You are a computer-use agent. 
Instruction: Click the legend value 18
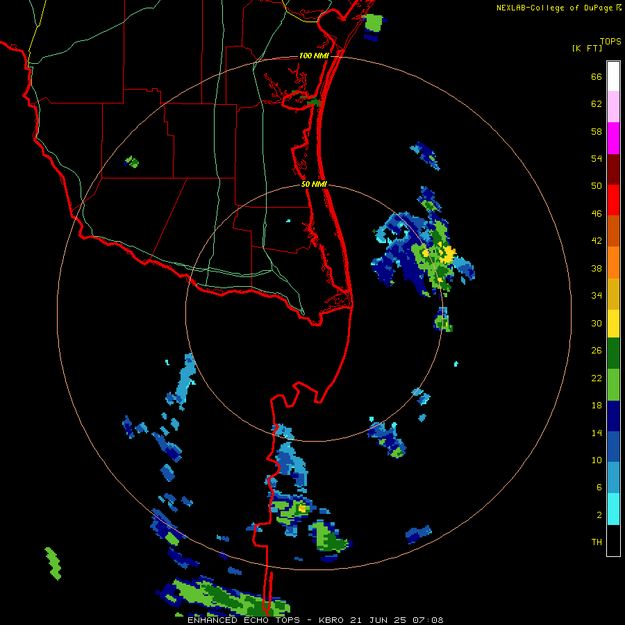click(597, 406)
